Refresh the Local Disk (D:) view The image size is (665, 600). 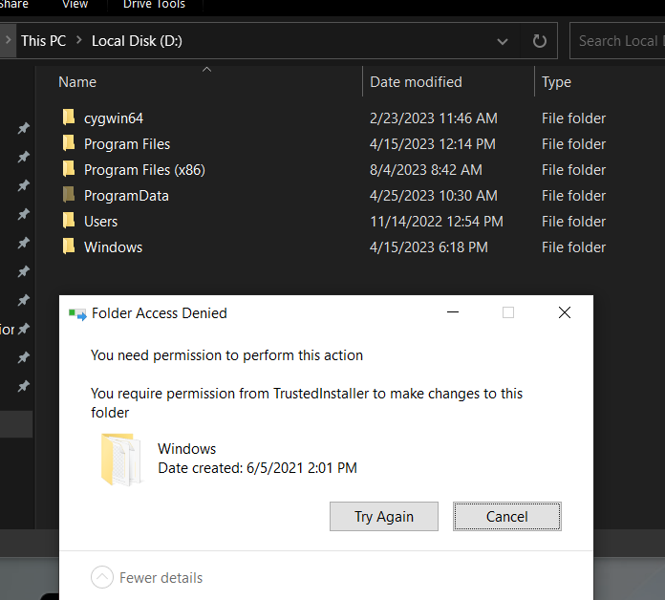coord(539,41)
